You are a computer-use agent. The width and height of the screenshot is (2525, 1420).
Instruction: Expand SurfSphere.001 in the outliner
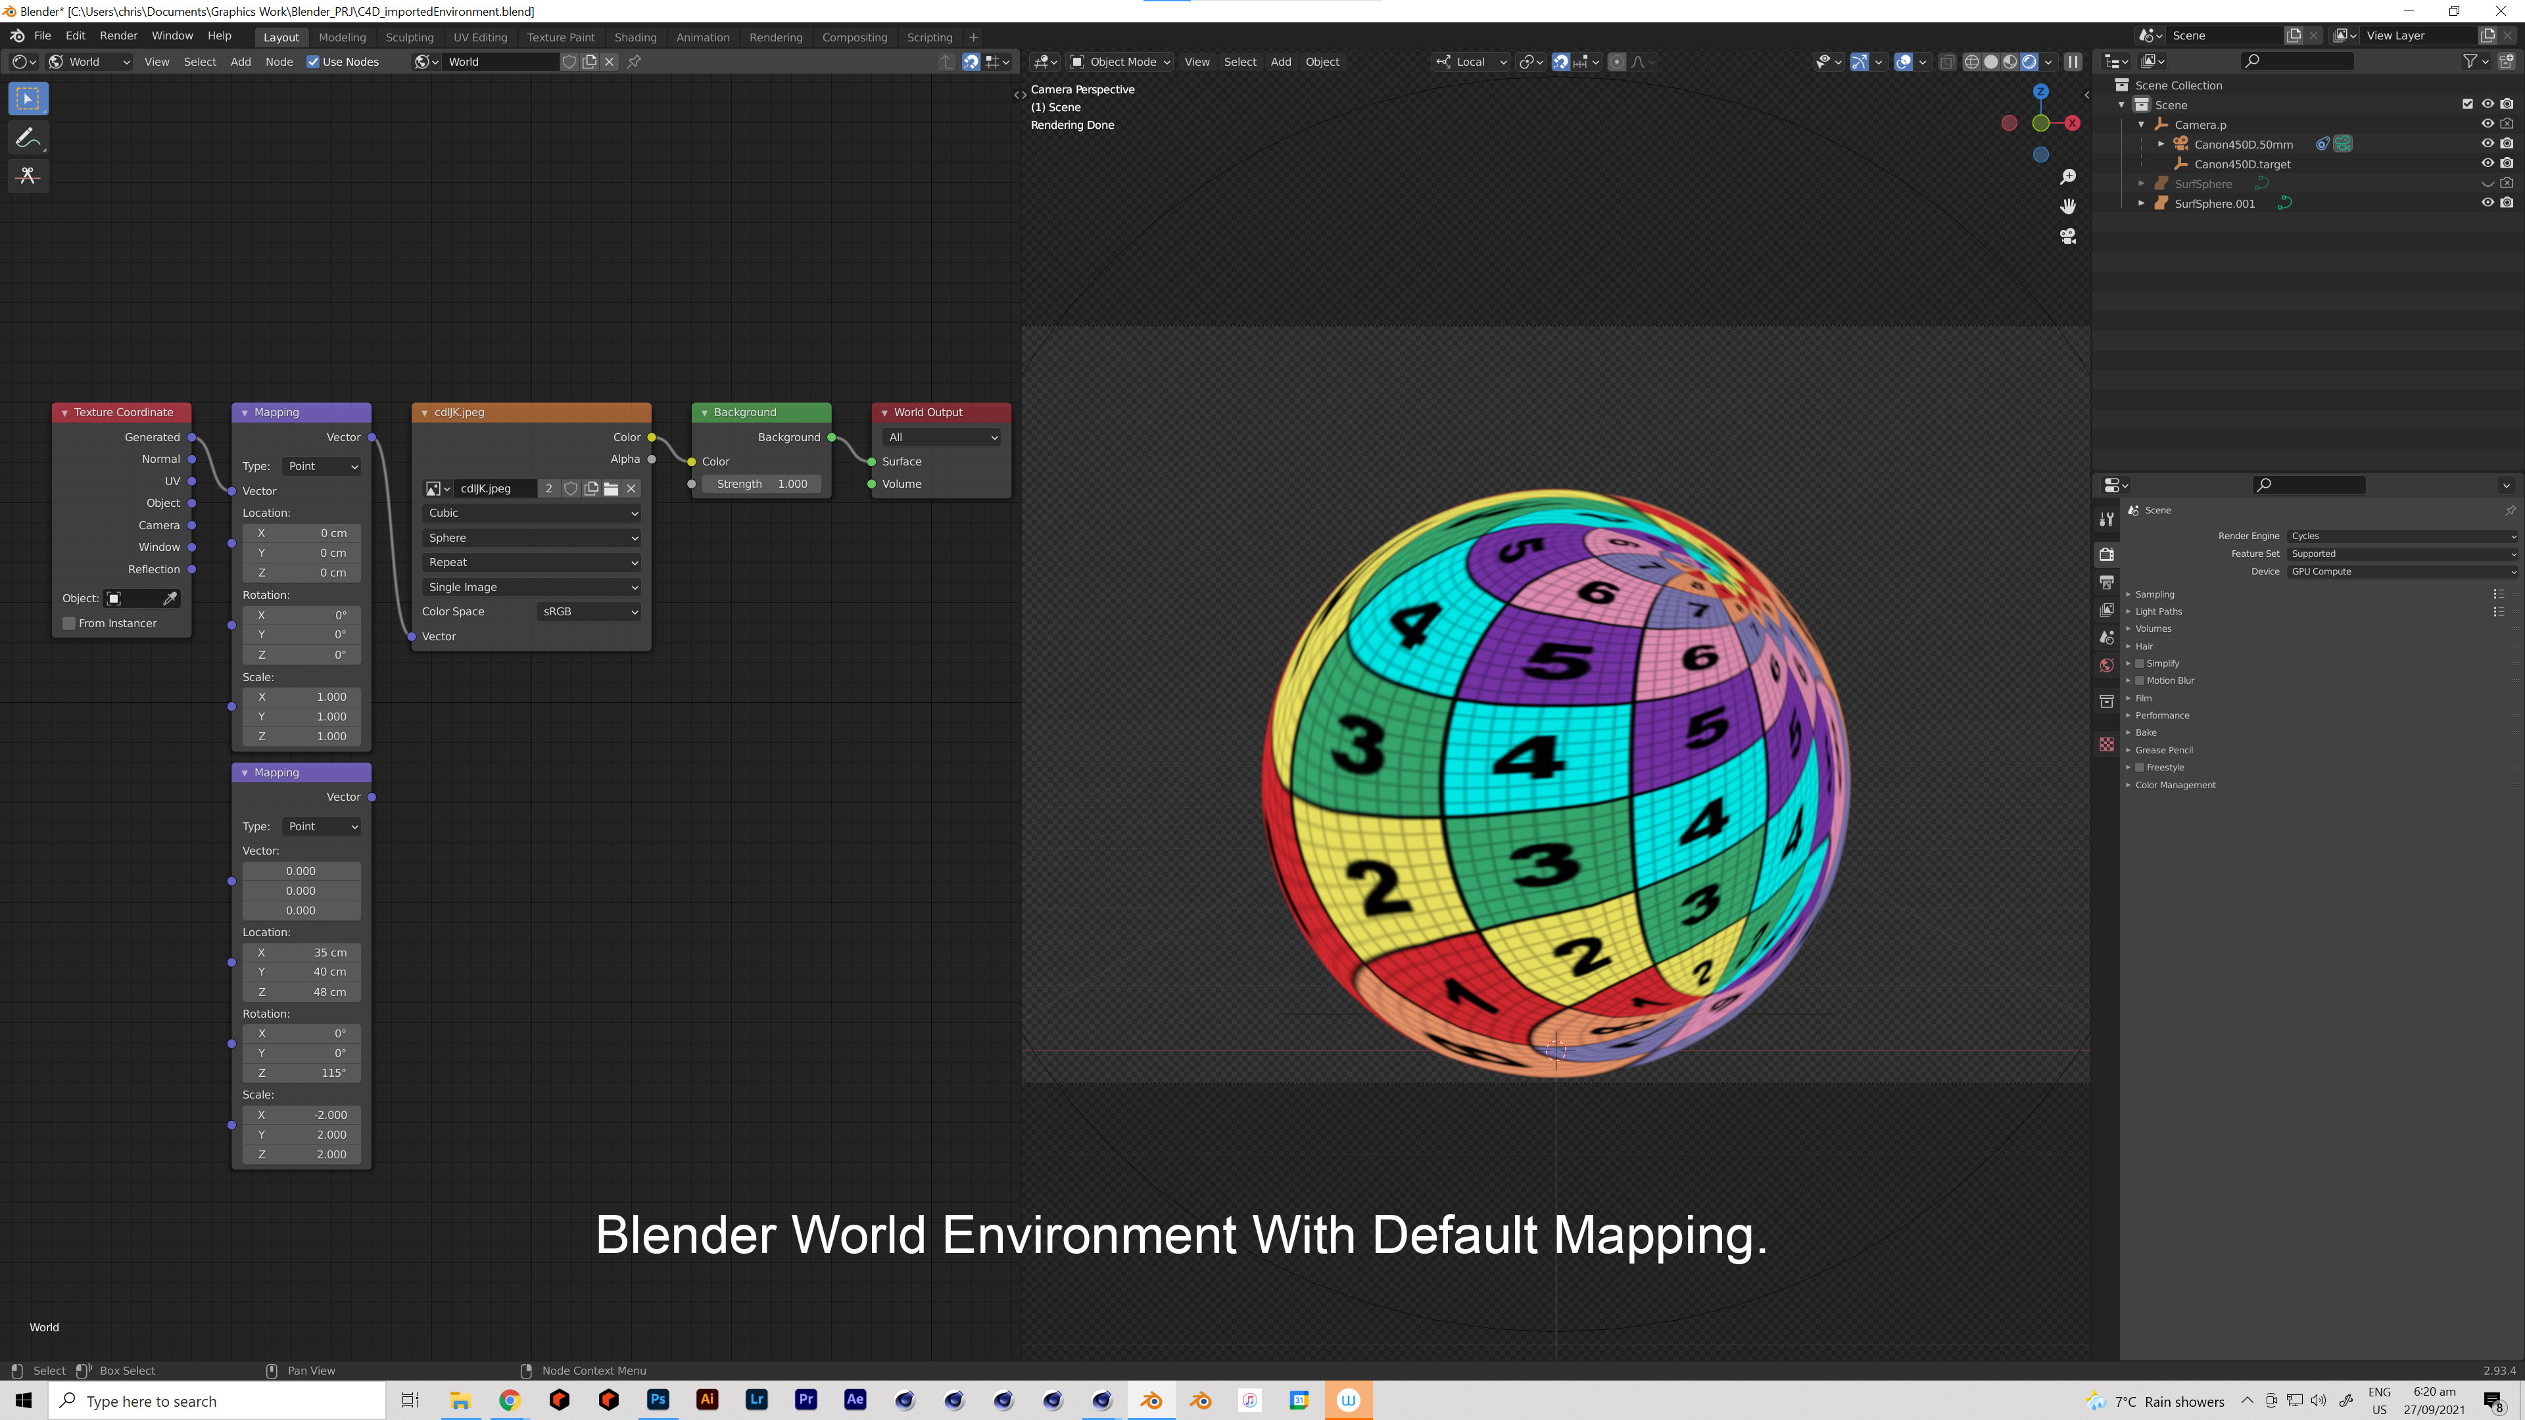[x=2142, y=204]
